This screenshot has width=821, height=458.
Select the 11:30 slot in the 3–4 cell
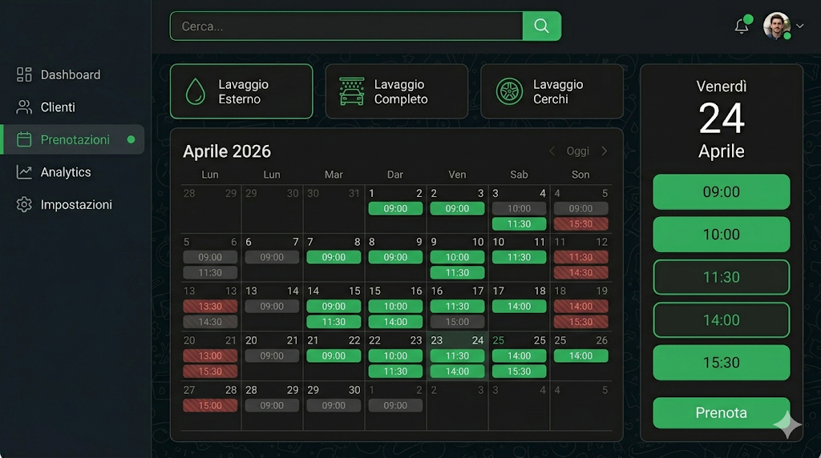519,223
